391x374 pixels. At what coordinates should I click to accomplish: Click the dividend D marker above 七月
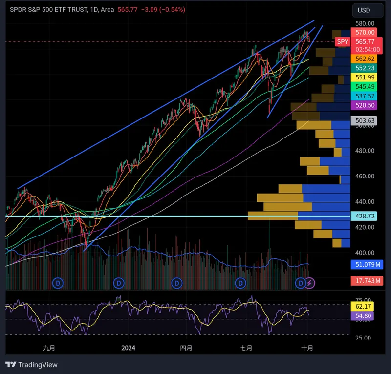(240, 283)
